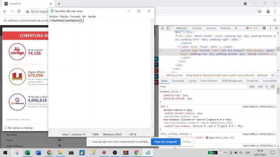Click the ESP language indicator in the system tray

point(248,153)
